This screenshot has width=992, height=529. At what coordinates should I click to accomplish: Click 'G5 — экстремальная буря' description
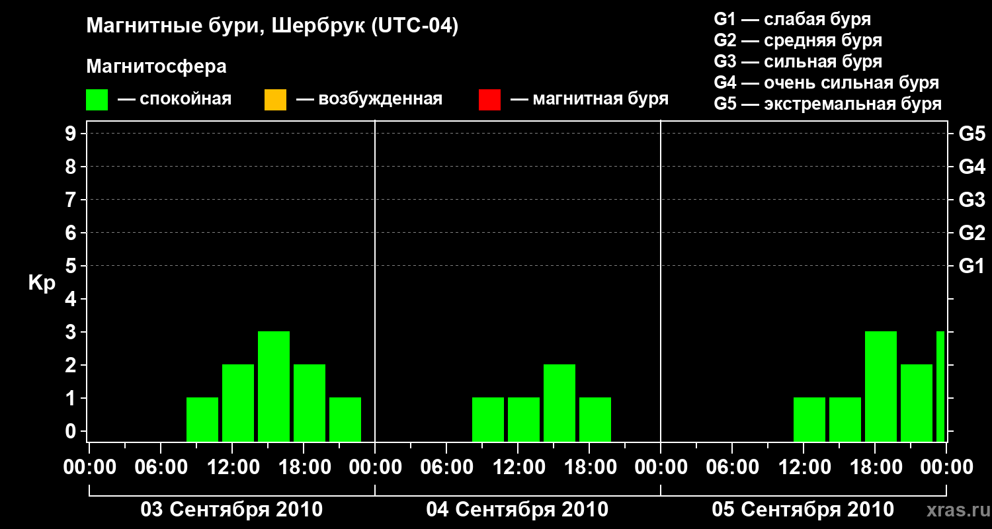point(828,104)
